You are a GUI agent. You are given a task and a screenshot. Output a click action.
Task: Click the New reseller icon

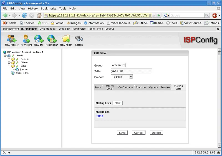[12, 39]
